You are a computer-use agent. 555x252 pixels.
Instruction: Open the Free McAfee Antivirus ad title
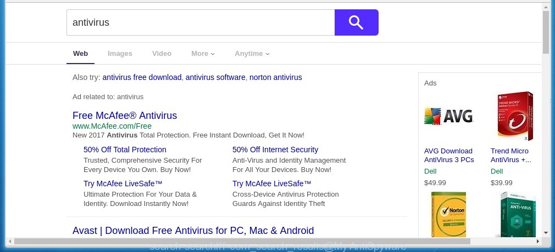[x=125, y=116]
